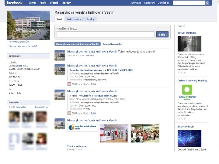Viewport: 219px width, 164px height.
Task: Open Přátelé in the top navigation
Action: [54, 3]
